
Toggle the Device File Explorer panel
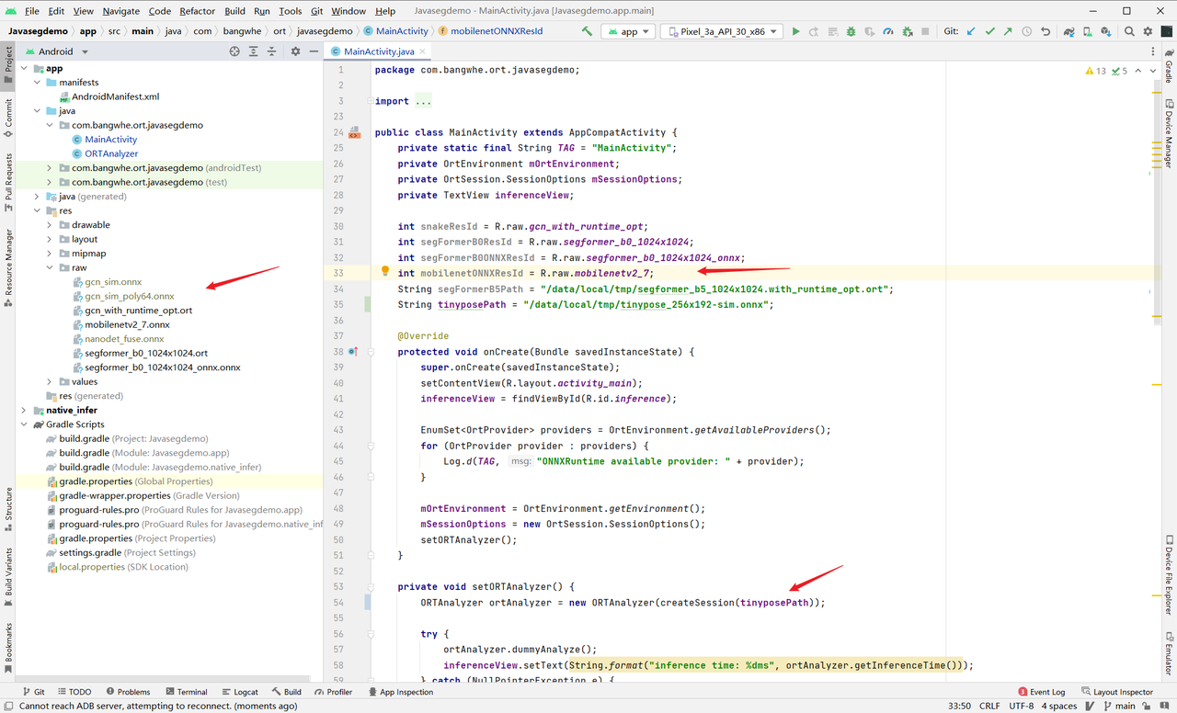point(1169,575)
